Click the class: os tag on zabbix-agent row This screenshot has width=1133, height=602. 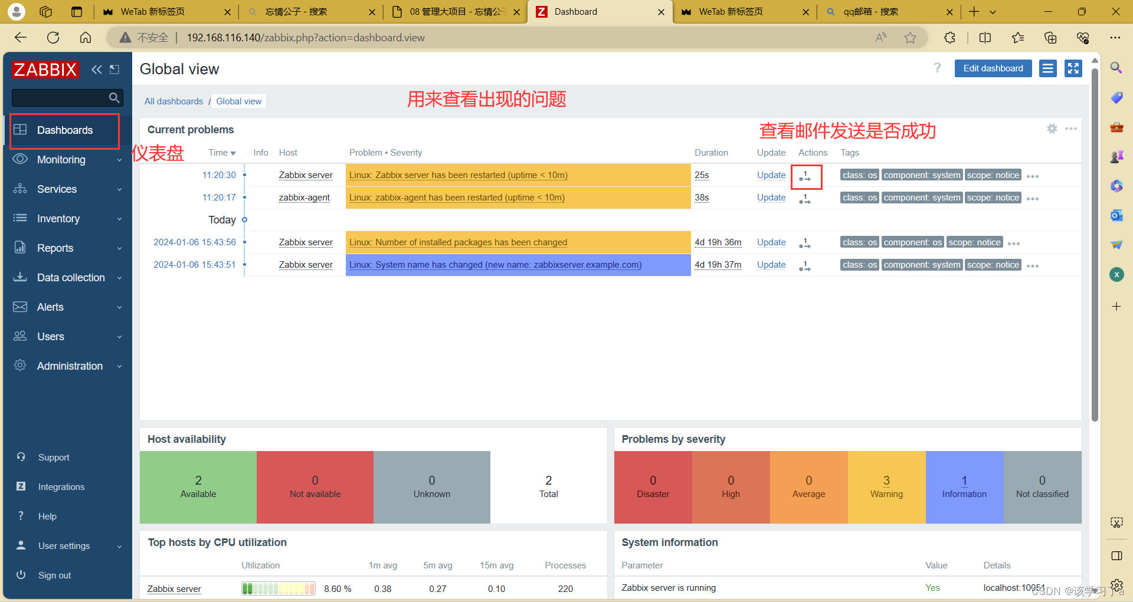click(859, 198)
